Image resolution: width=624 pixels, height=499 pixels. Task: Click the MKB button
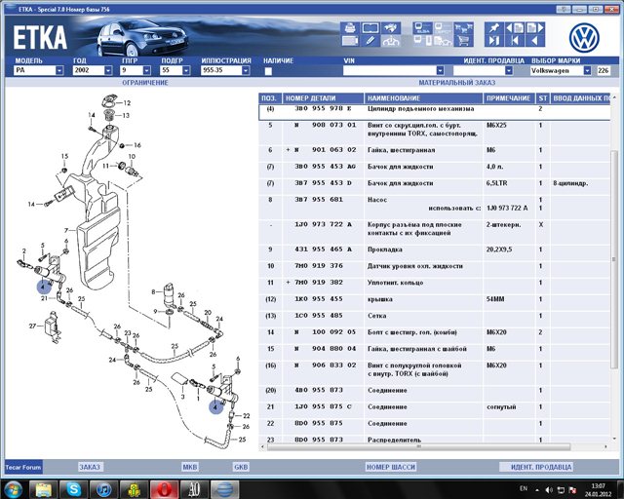point(190,467)
